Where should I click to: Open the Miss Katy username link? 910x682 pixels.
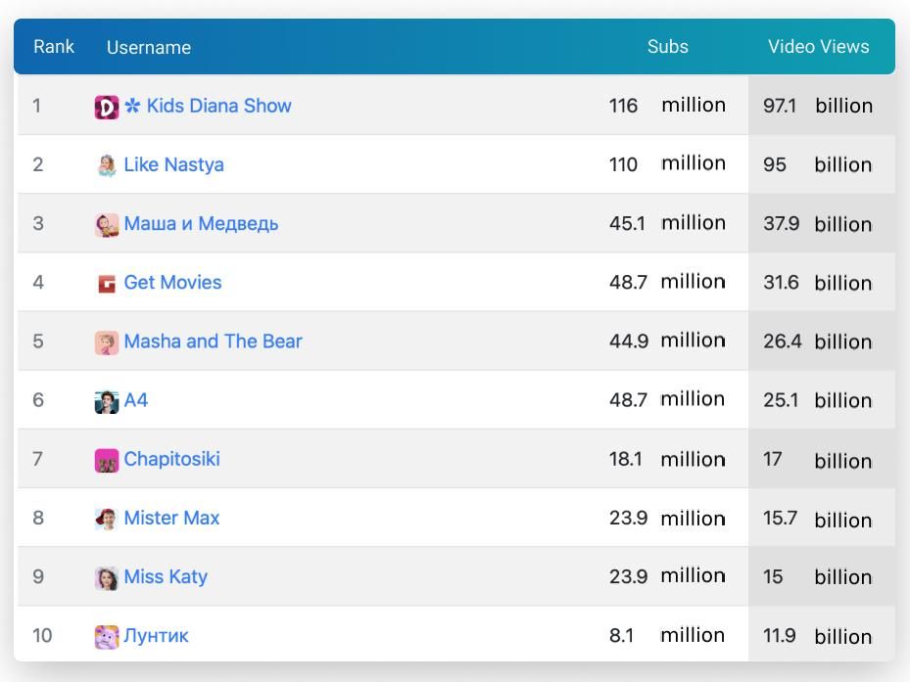coord(166,576)
